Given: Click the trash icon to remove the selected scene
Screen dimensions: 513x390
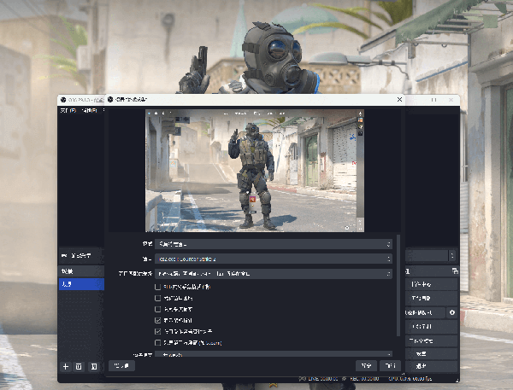Looking at the screenshot, I should coord(80,366).
